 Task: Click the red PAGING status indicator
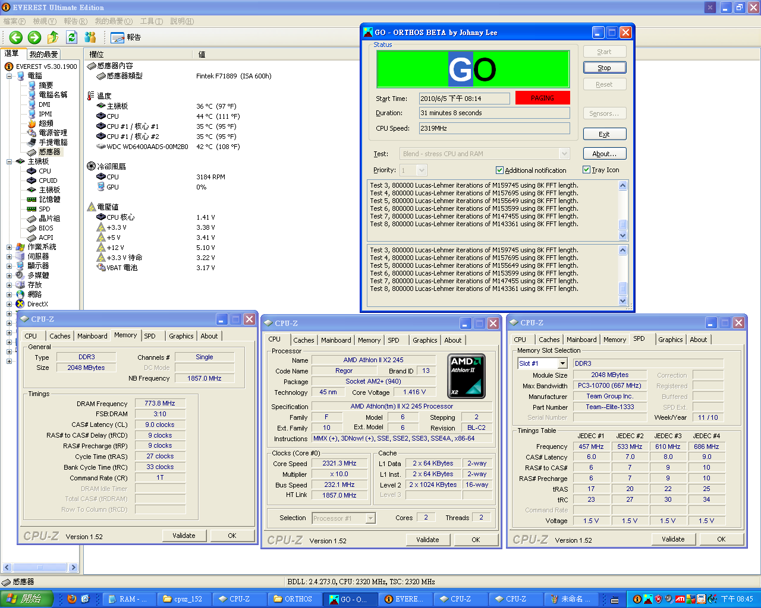coord(542,98)
